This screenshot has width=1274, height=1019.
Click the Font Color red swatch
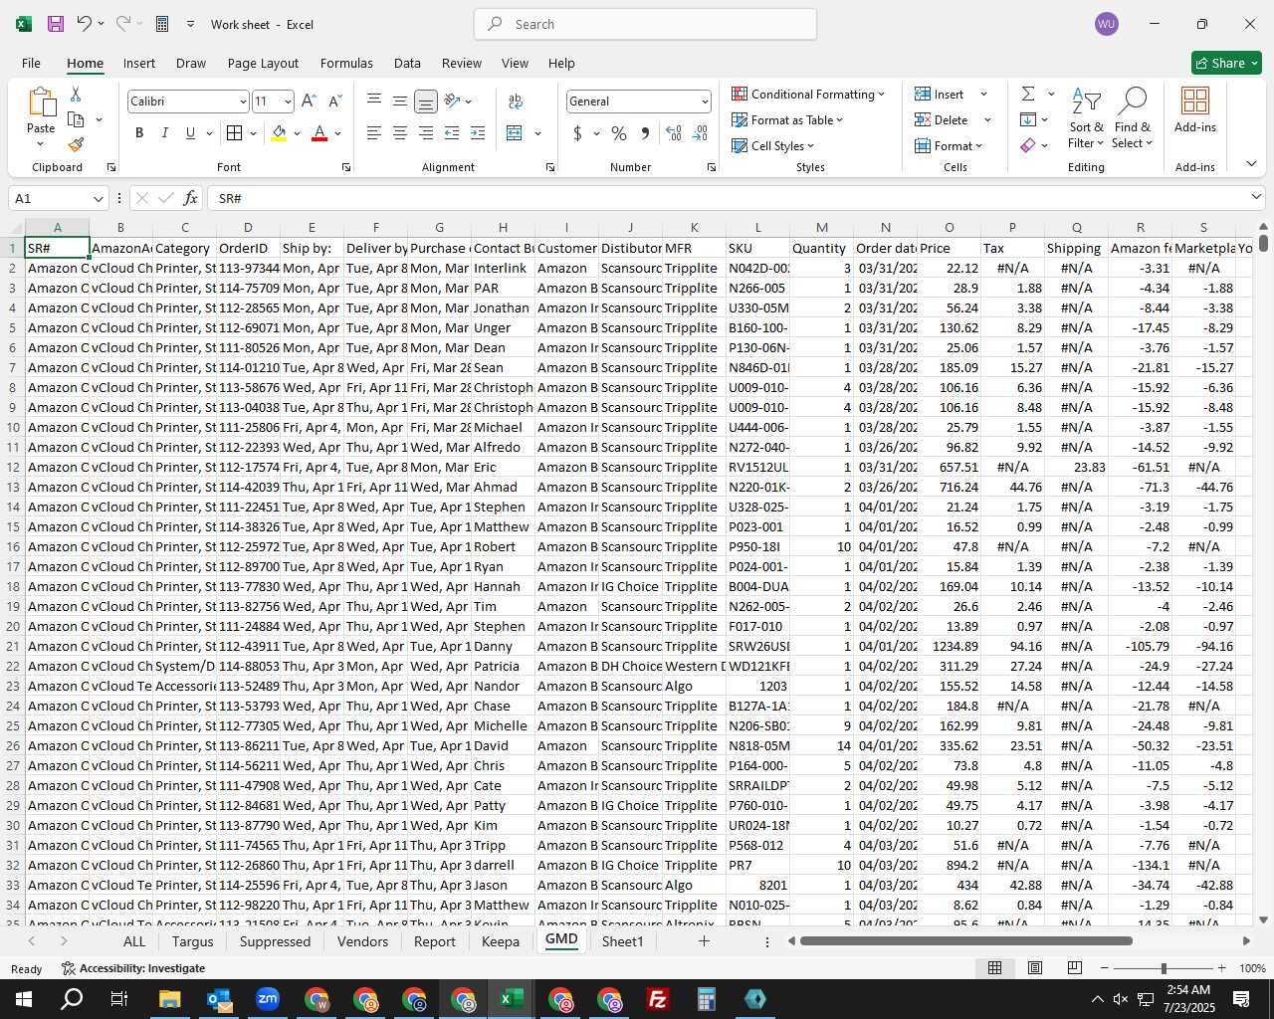tap(319, 132)
